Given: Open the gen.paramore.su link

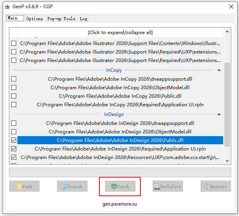Looking at the screenshot, I should pyautogui.click(x=120, y=204).
